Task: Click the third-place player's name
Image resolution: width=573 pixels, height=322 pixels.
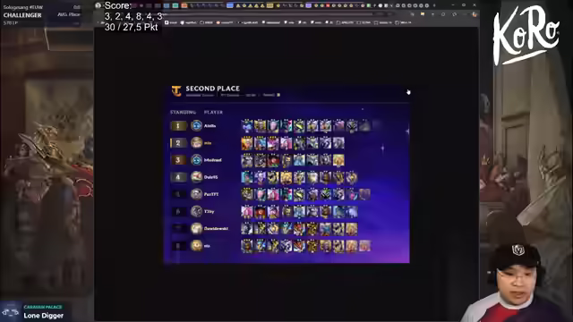Action: pyautogui.click(x=213, y=160)
